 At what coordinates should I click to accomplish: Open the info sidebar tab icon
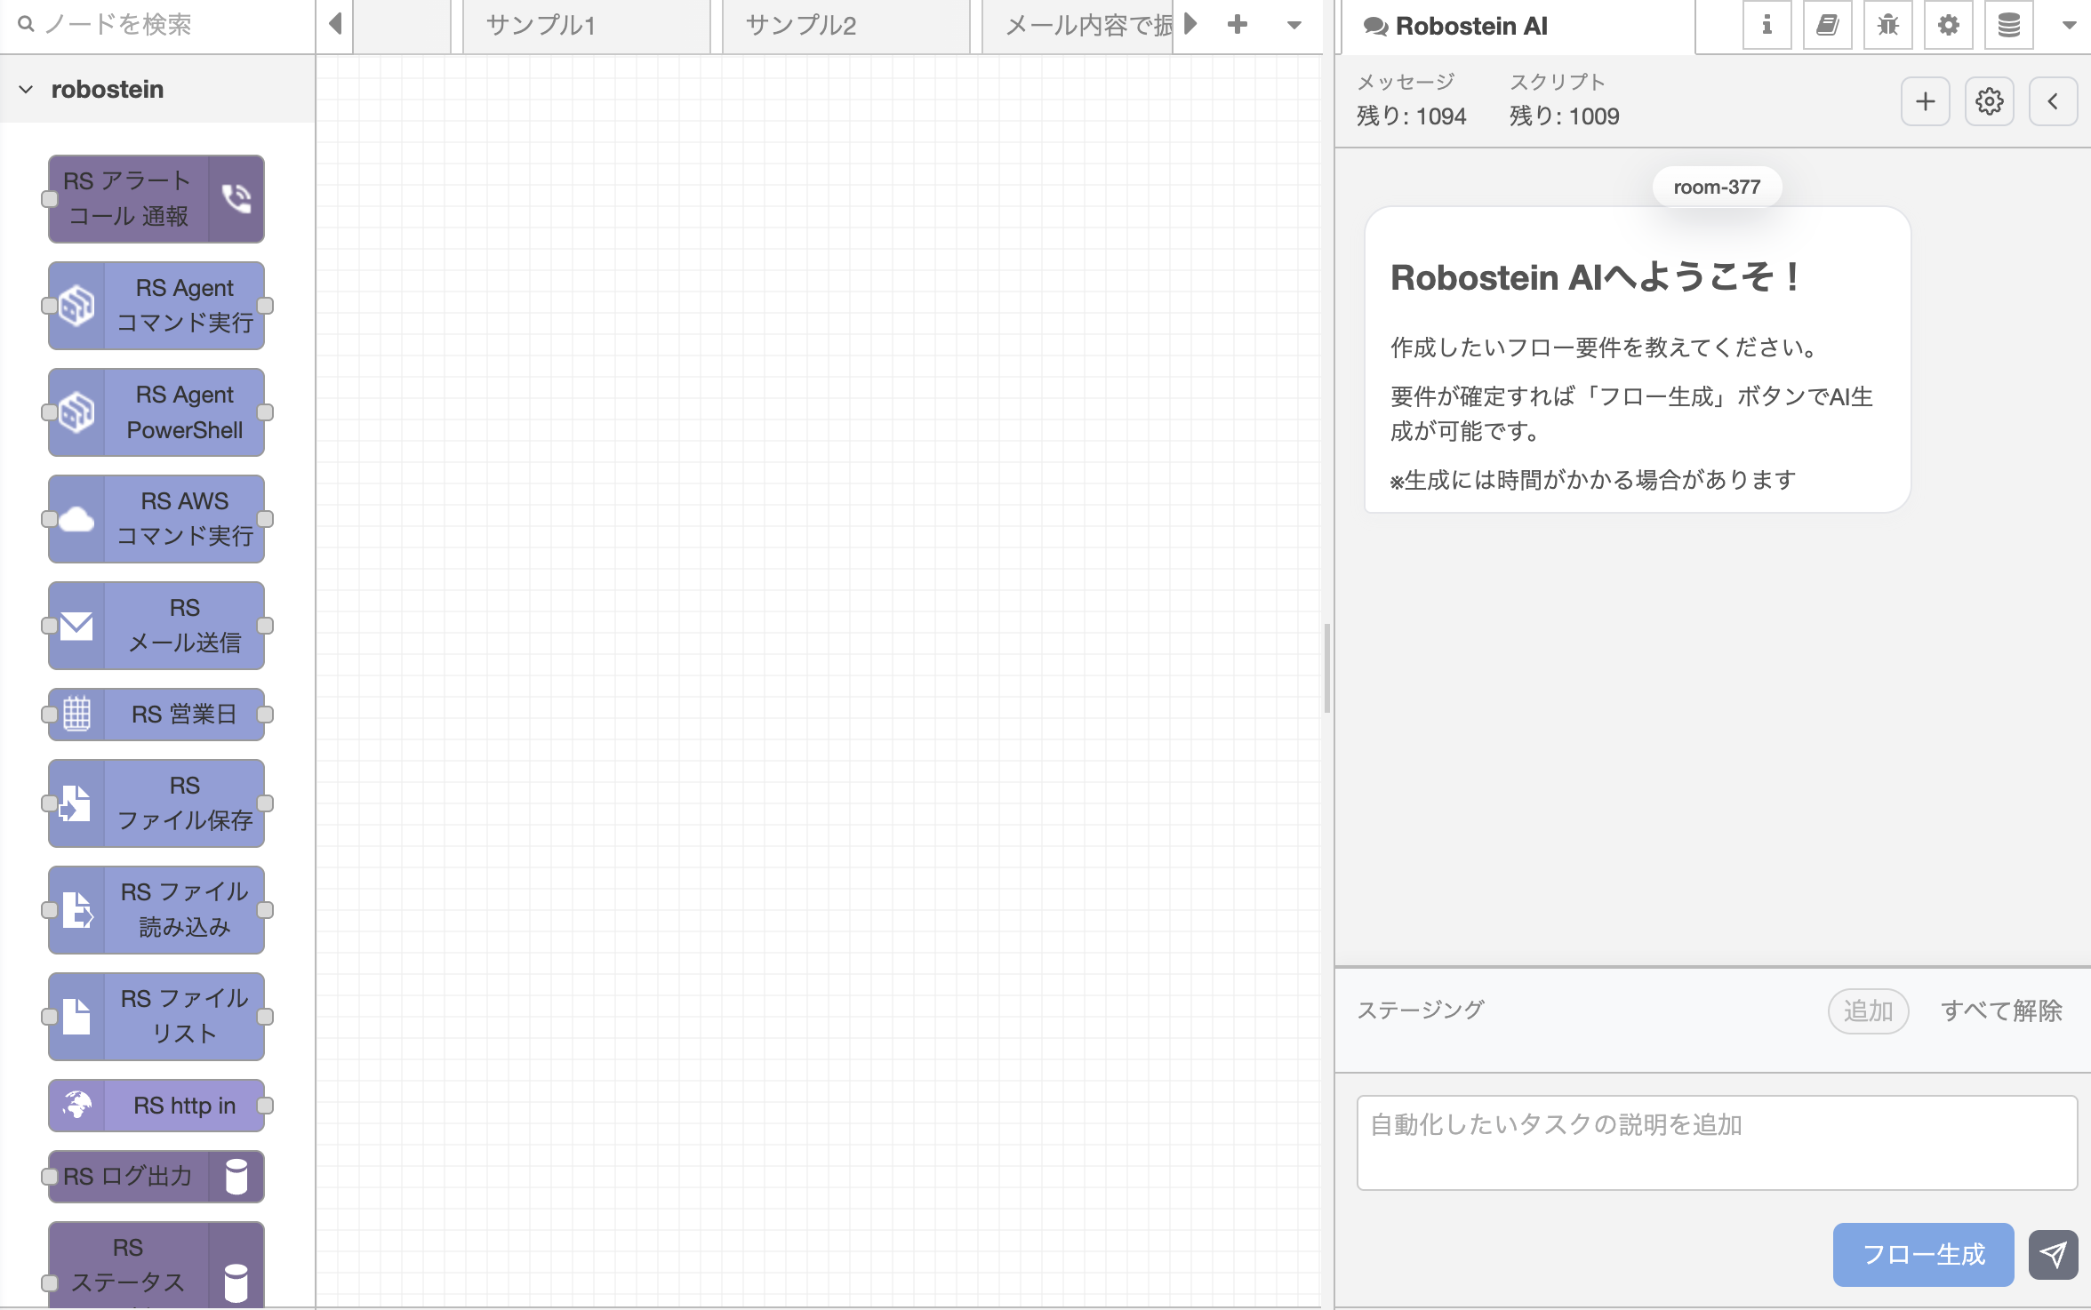pos(1767,26)
